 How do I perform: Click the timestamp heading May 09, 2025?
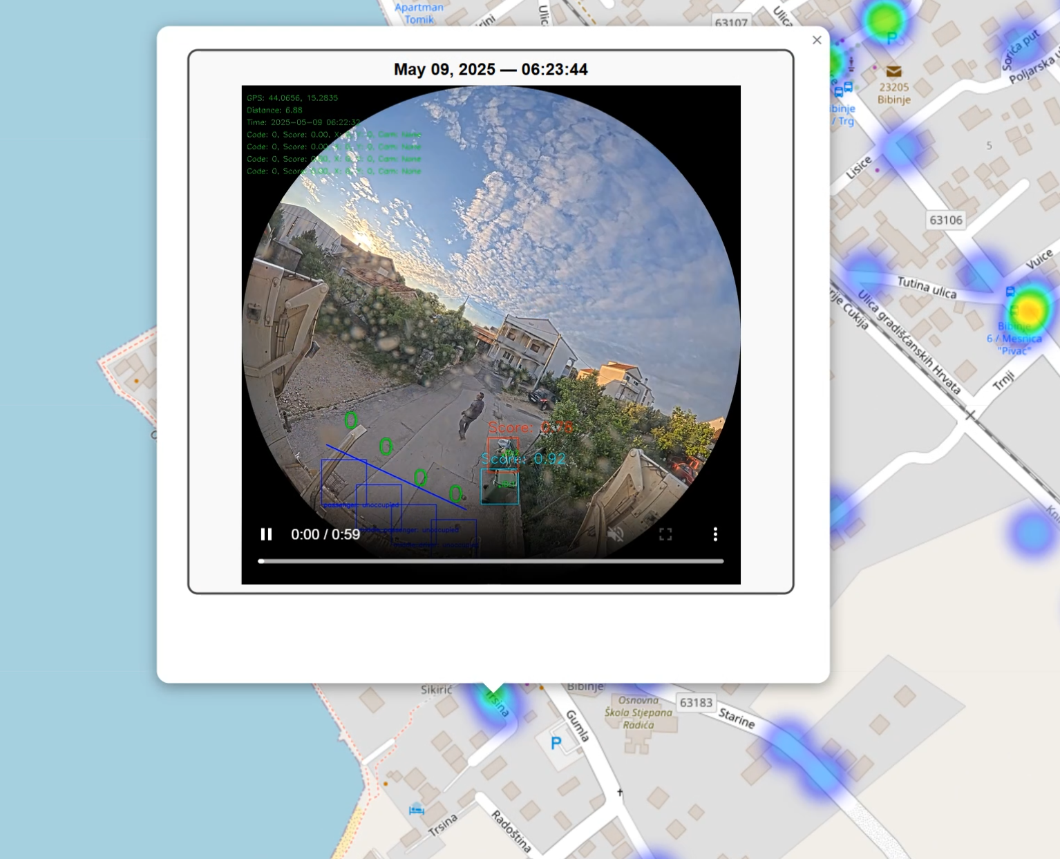[491, 69]
